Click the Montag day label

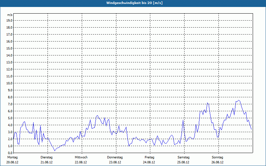click(x=13, y=157)
